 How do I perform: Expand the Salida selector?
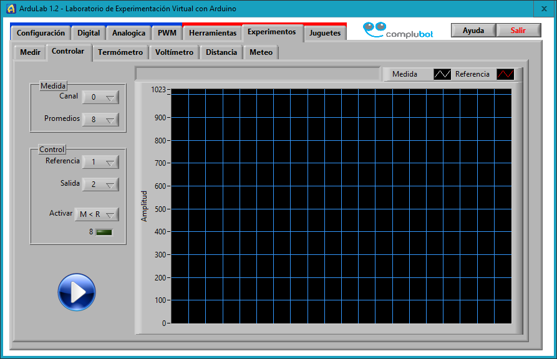pos(100,184)
